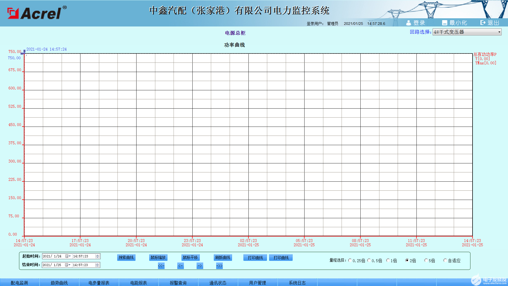Jump far back with <<- arrow

pos(161,266)
